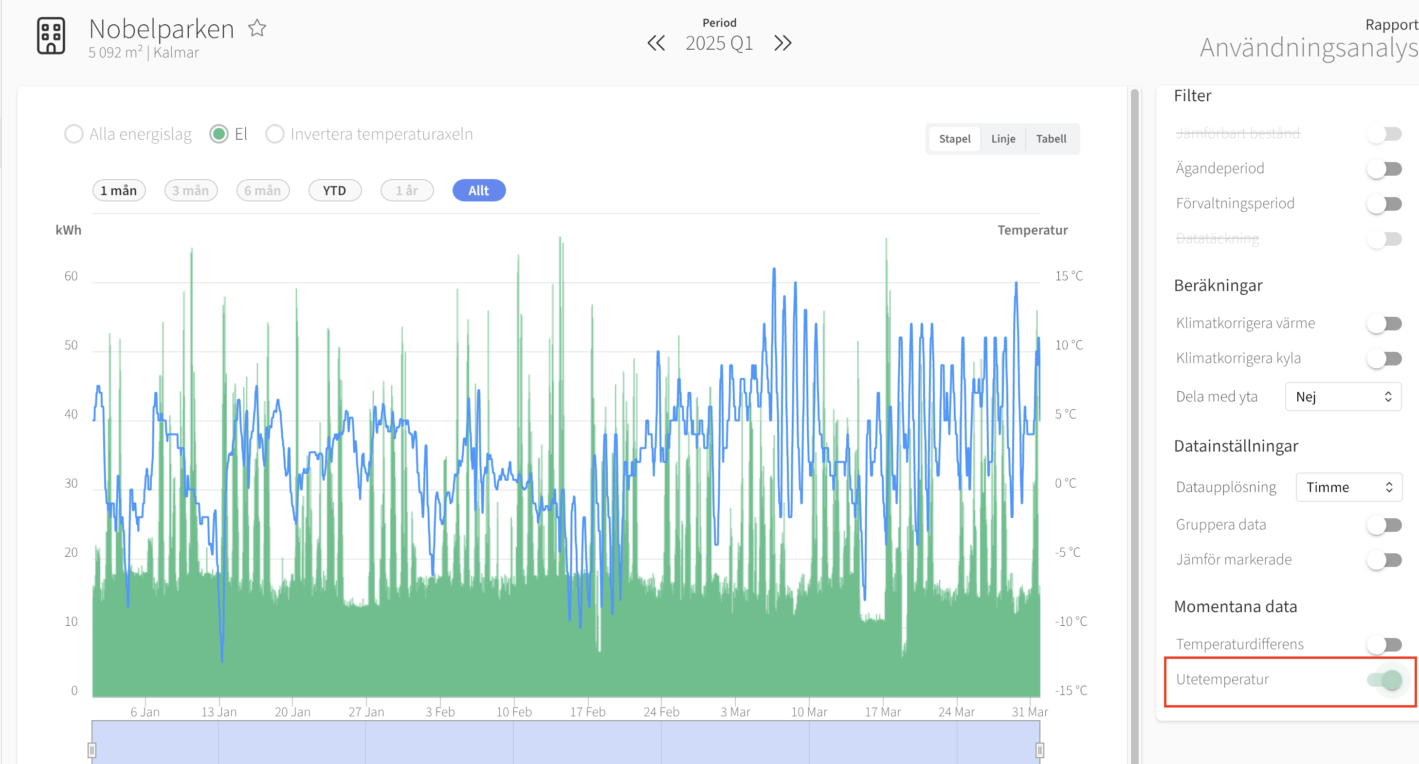The height and width of the screenshot is (764, 1419).
Task: Mark Nobelparken as favorite with star icon
Action: coord(257,28)
